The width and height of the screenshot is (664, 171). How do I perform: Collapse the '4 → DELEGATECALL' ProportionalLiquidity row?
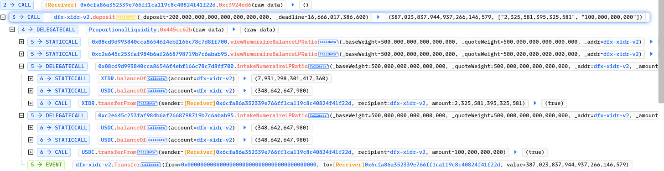click(x=12, y=30)
